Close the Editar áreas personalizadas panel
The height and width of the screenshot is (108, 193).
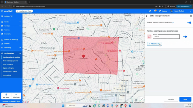[x=191, y=16]
